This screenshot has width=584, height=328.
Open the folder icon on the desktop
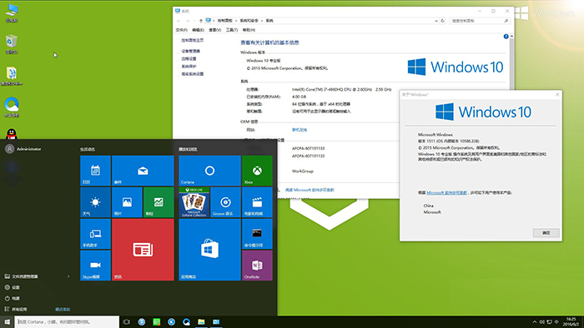[12, 76]
